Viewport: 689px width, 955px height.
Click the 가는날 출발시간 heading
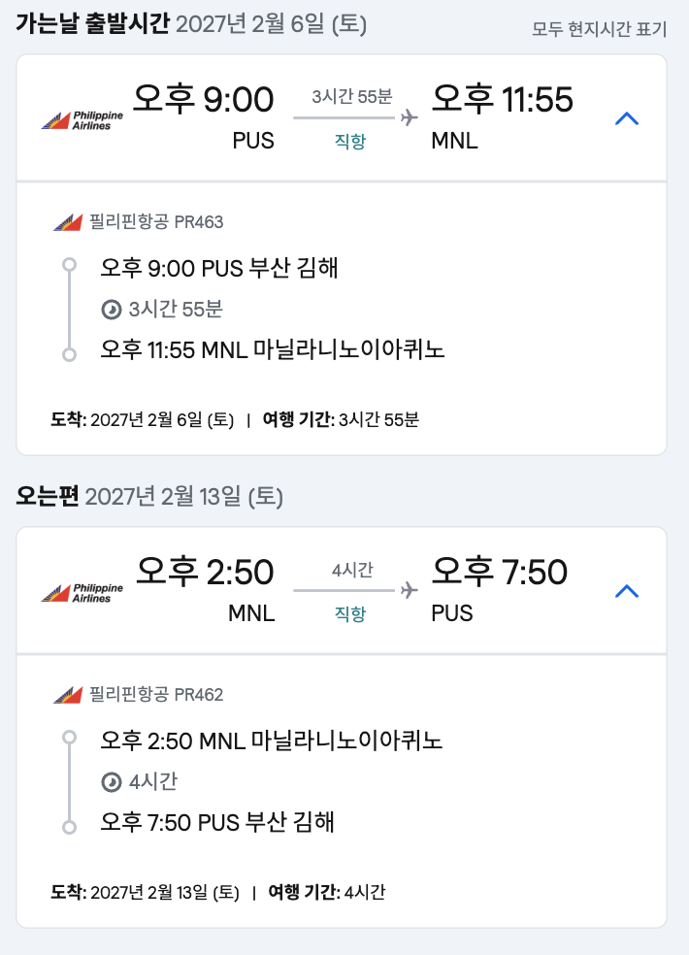pos(93,24)
